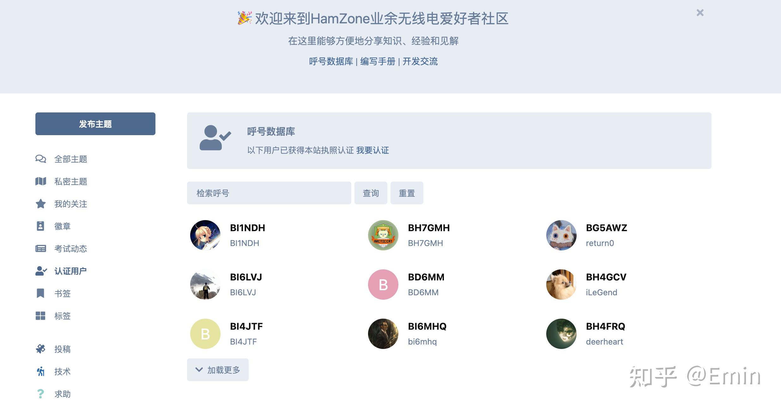Dismiss the welcome banner with the X
Image resolution: width=781 pixels, height=408 pixels.
700,13
